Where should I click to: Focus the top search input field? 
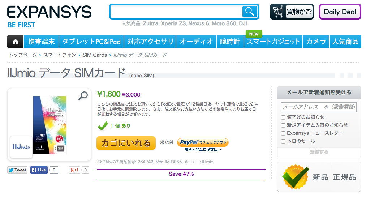point(176,12)
